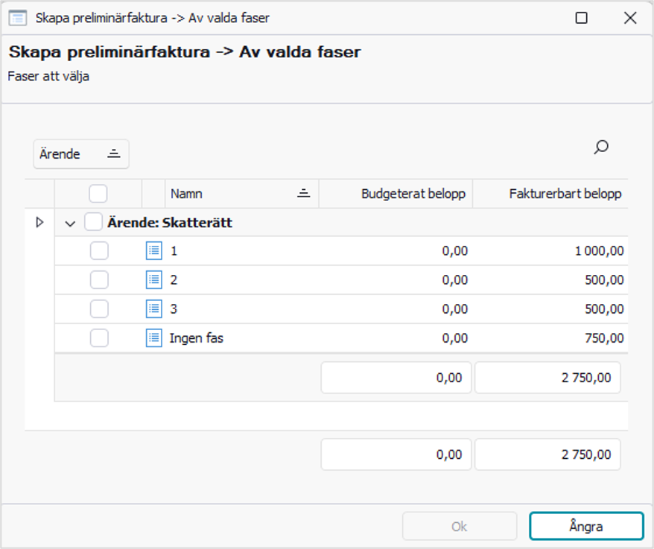Maximize the dialog window
This screenshot has width=654, height=549.
click(582, 18)
